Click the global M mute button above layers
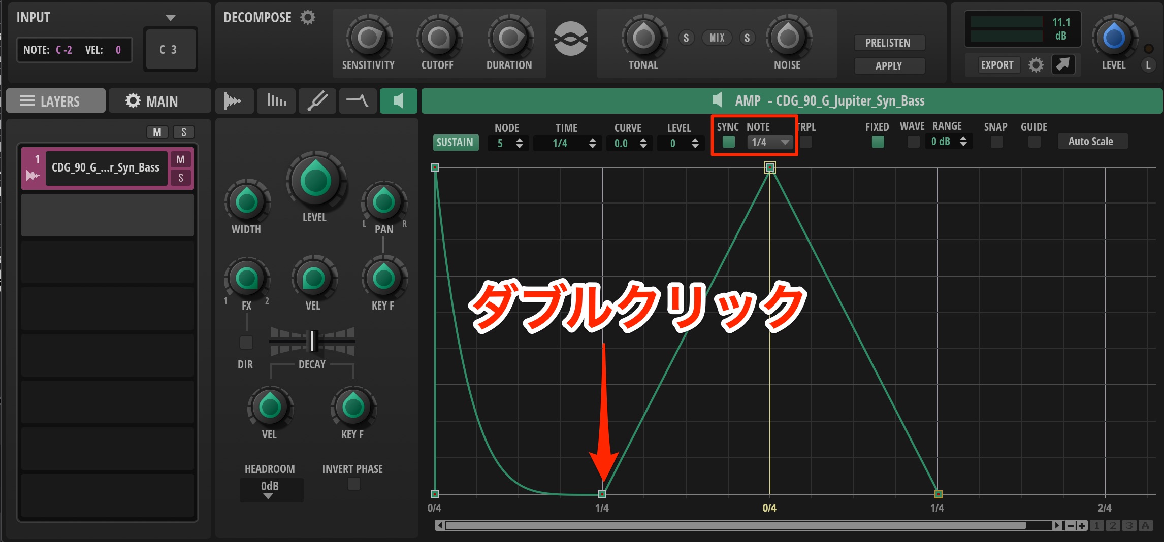Screen dimensions: 1164x542 (157, 132)
